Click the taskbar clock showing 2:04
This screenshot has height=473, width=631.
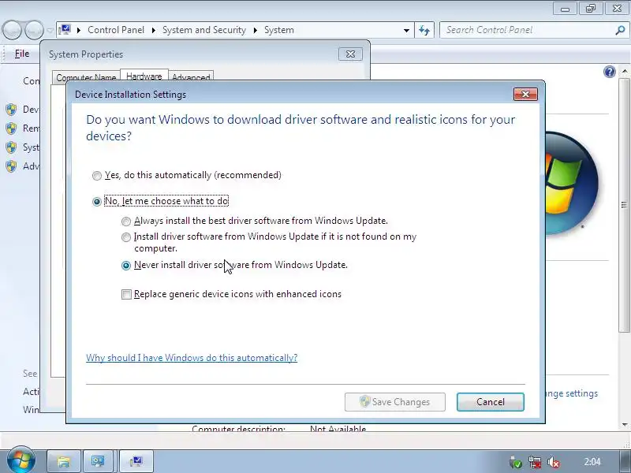point(592,462)
